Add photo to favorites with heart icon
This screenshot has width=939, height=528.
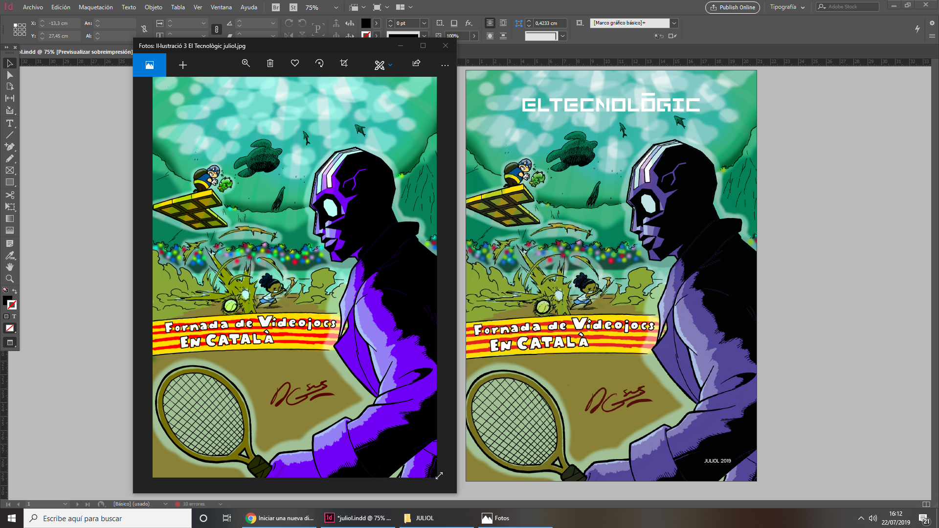(x=295, y=64)
